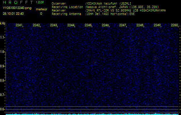Select the Nagoya Aichi-pref receiving location text
181x115 pixels.
click(122, 7)
